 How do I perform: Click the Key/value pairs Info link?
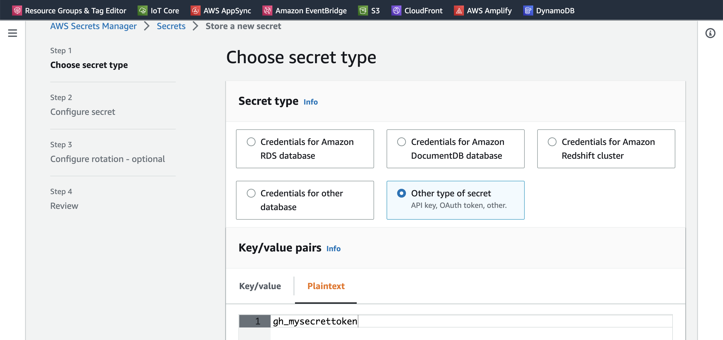(x=334, y=249)
